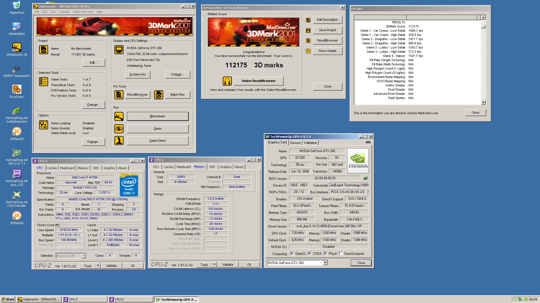Click the GPU-Z BIOS save chip icon
The height and width of the screenshot is (303, 540).
tap(366, 178)
